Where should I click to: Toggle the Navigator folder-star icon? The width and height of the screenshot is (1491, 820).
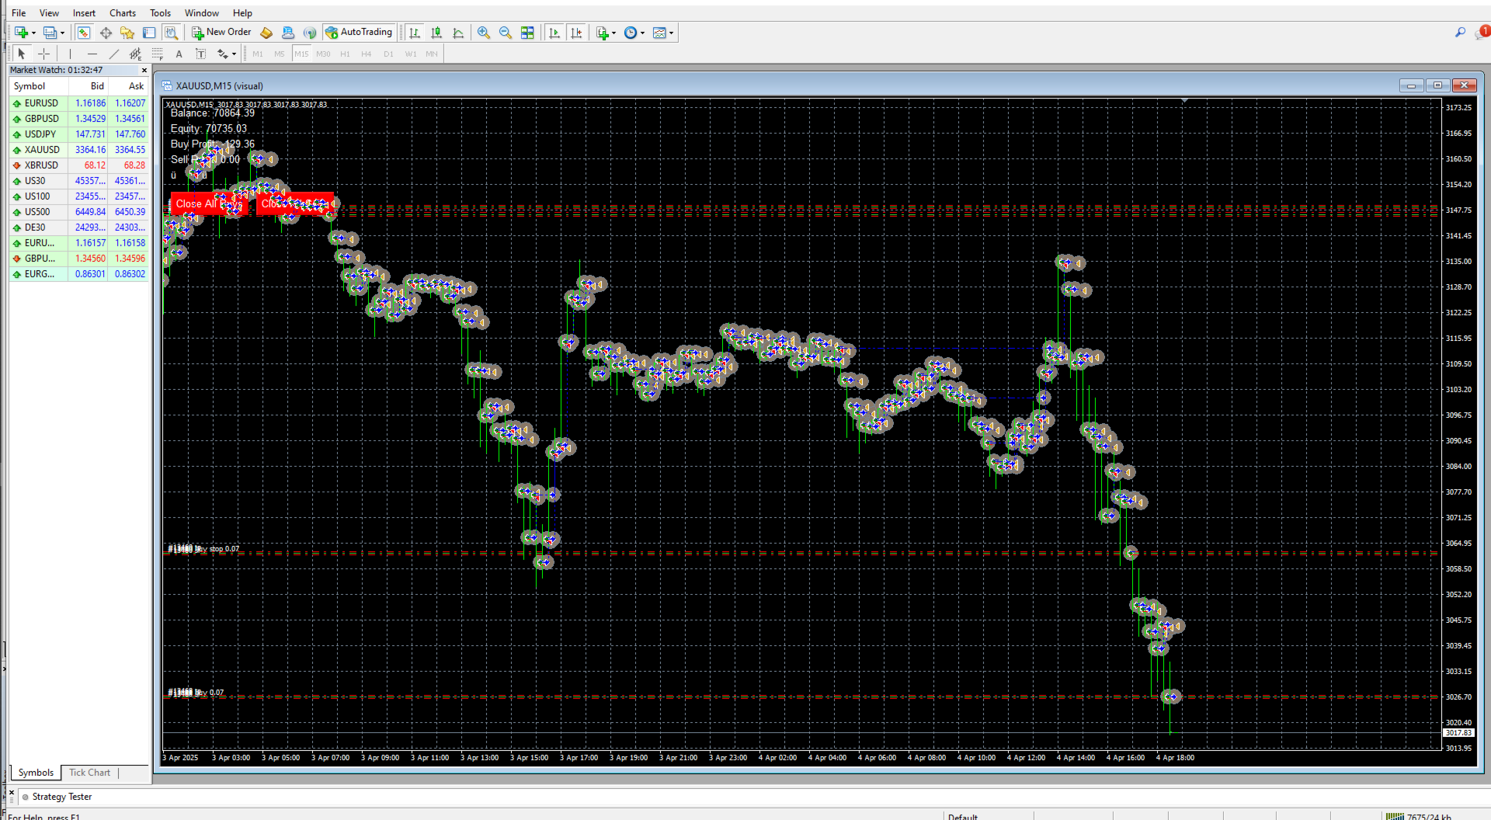[127, 33]
